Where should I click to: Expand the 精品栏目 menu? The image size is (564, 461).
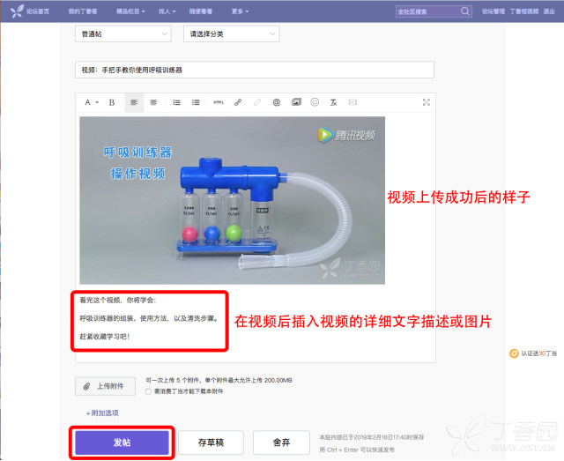coord(130,11)
